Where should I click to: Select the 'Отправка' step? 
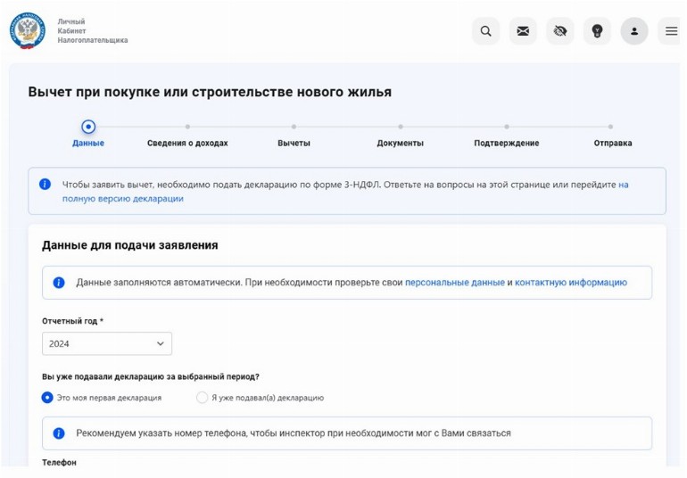pyautogui.click(x=612, y=143)
